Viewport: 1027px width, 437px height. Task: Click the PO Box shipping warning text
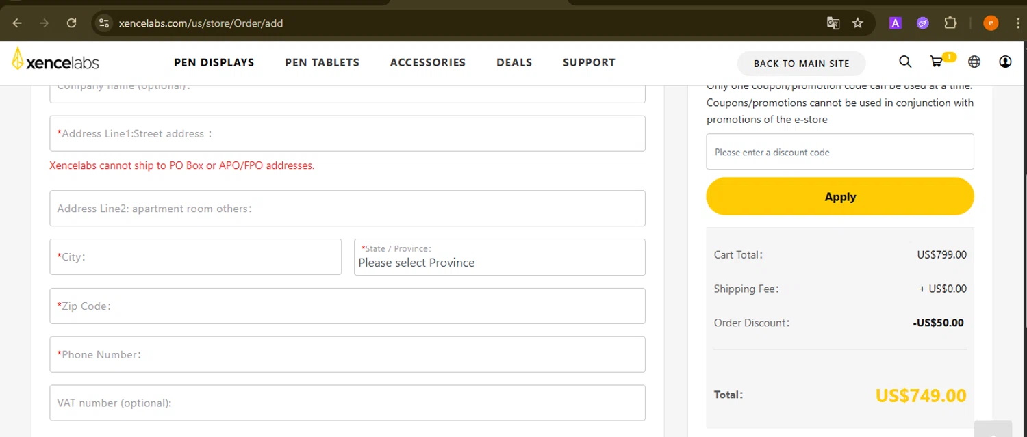(182, 165)
